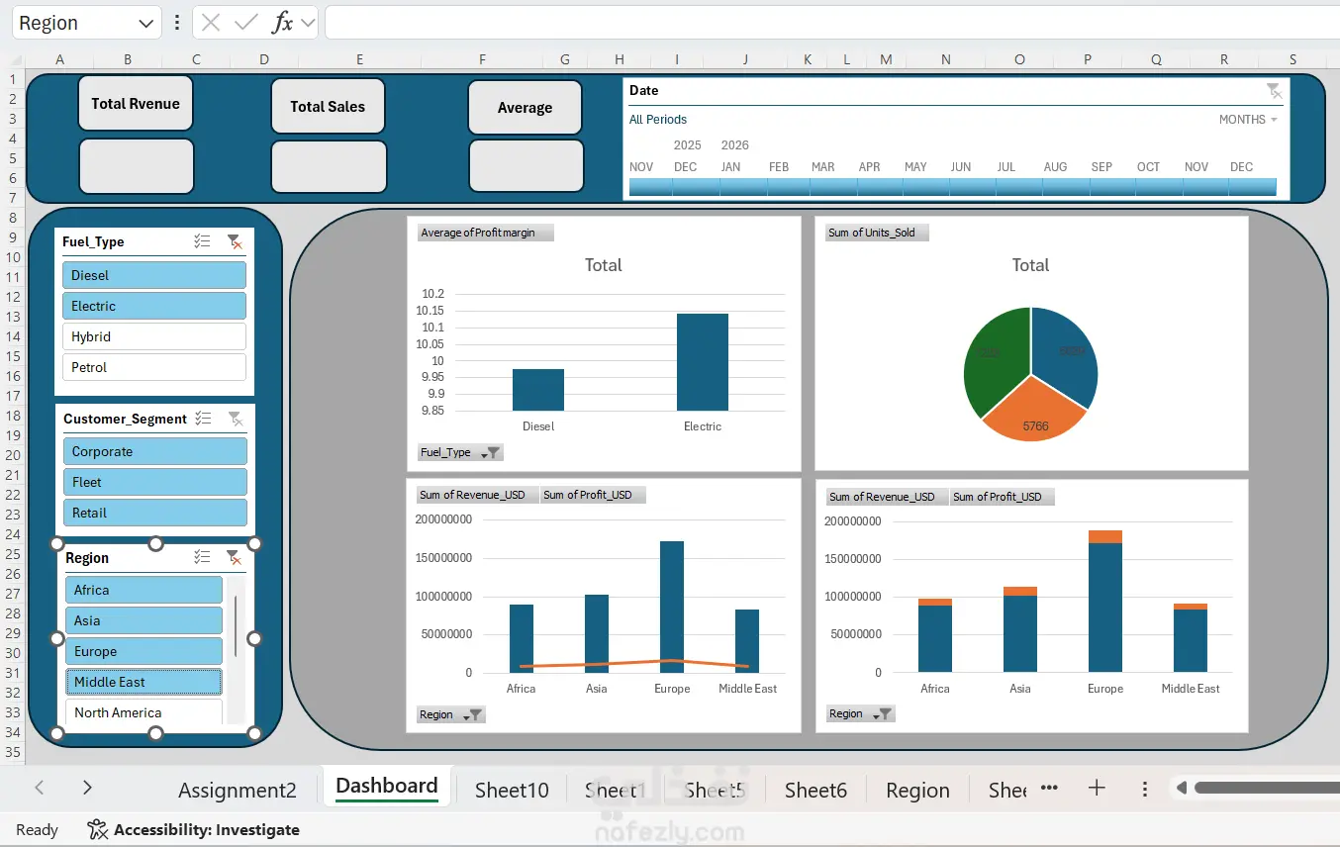Viewport: 1340px width, 847px height.
Task: Enable multi-select on the Fuel_Type slicer
Action: pos(202,241)
